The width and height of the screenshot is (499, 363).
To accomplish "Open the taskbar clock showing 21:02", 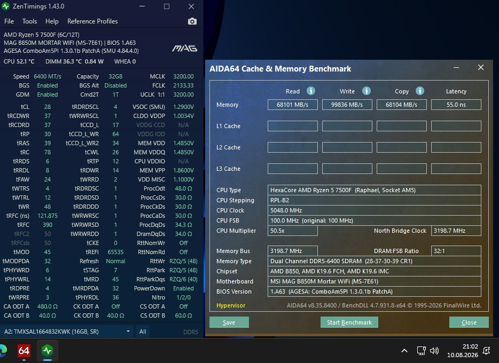I will 463,351.
